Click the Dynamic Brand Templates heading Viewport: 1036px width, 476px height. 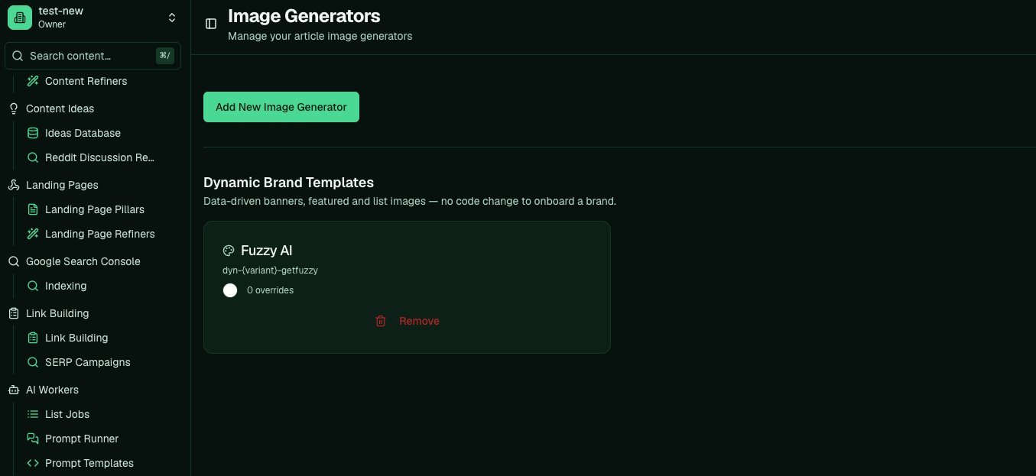coord(288,183)
